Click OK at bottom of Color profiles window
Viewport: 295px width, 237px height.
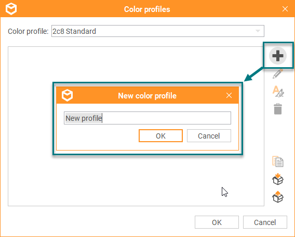tap(217, 222)
